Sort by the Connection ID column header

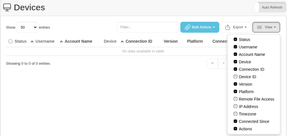pos(139,42)
